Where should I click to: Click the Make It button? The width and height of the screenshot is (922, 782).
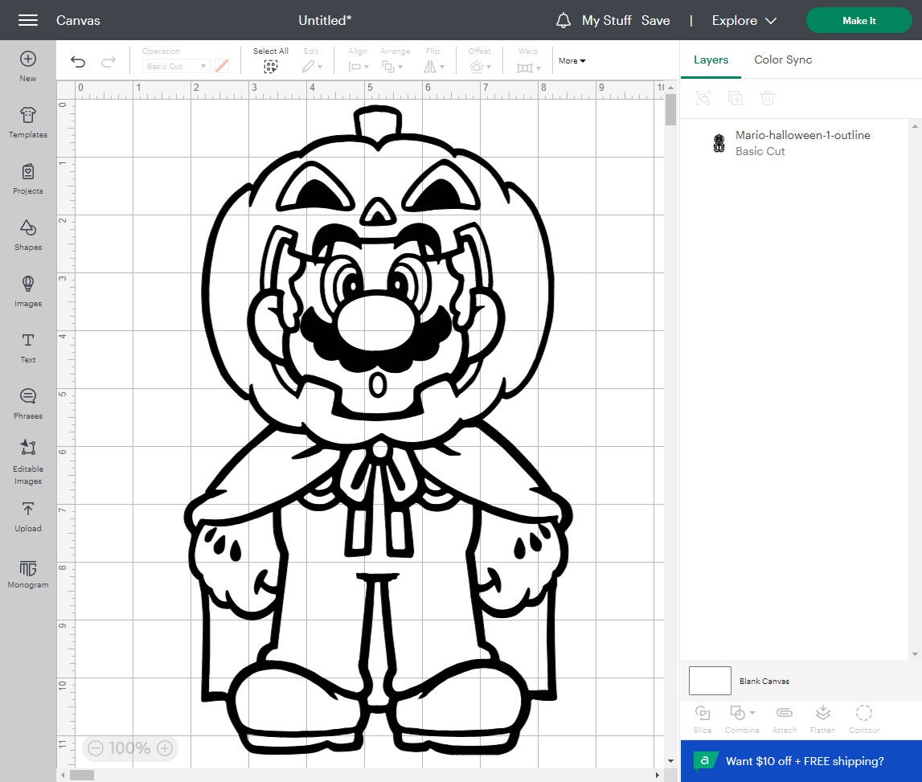858,20
